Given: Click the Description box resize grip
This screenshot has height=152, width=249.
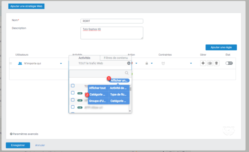Looking at the screenshot, I should (x=142, y=38).
